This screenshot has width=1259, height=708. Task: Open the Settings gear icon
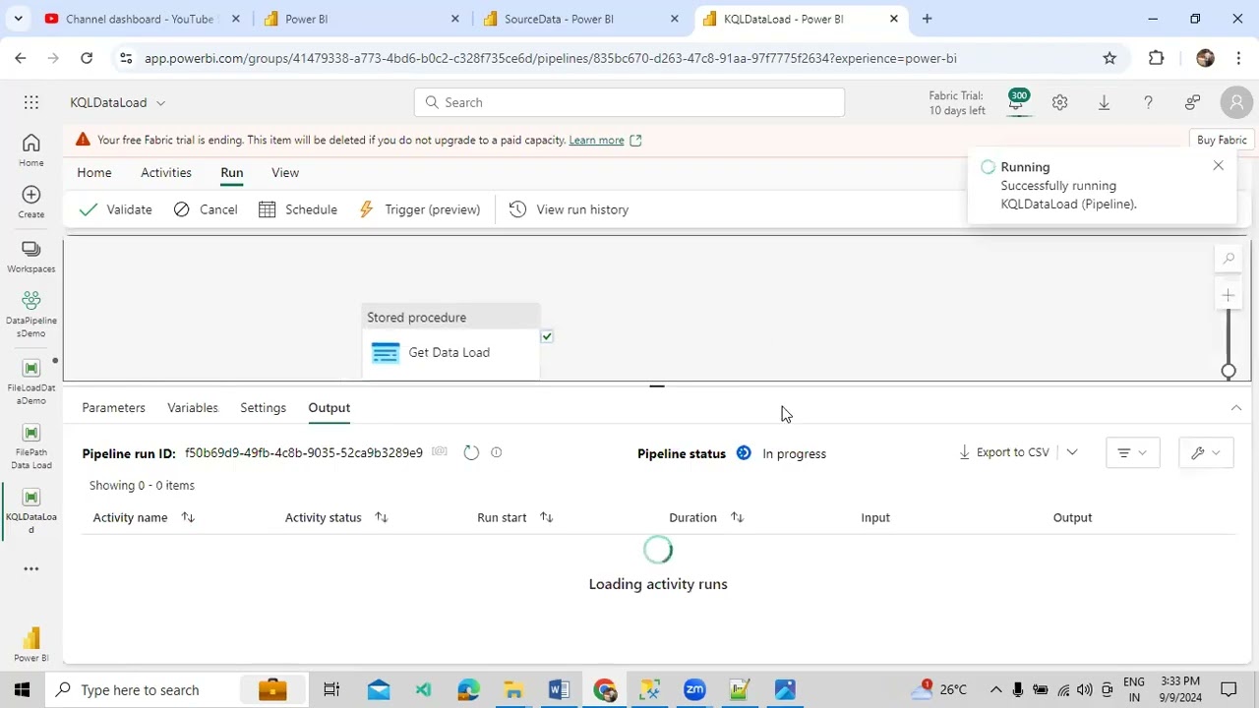coord(1059,102)
